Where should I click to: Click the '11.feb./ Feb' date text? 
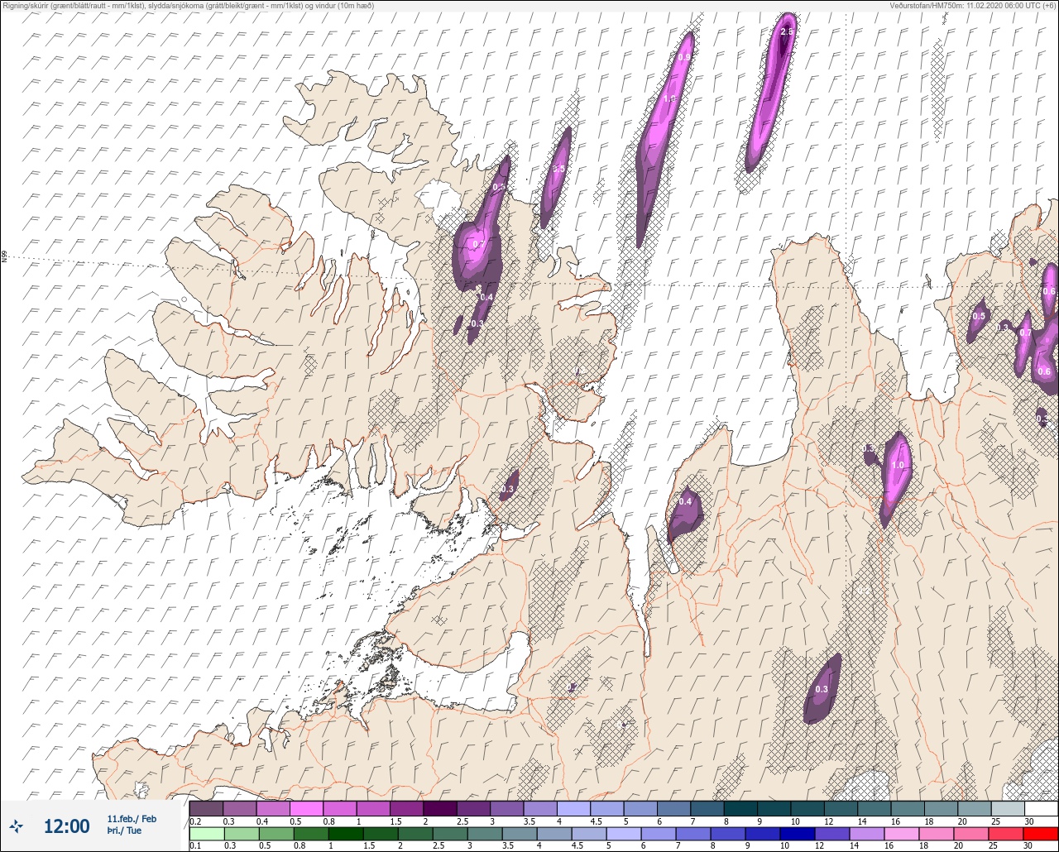[x=132, y=819]
